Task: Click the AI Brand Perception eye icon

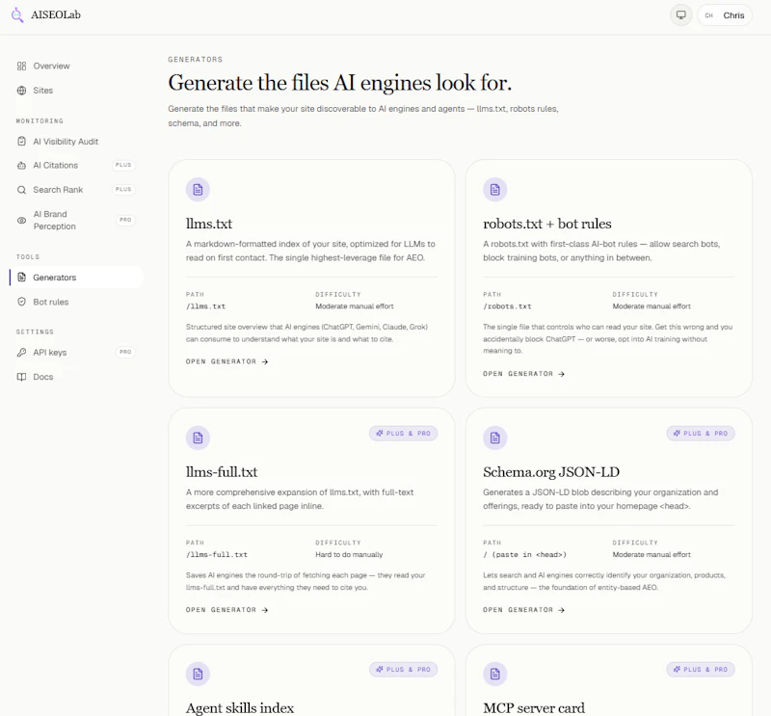Action: pos(21,221)
